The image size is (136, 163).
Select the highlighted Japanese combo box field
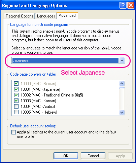pyautogui.click(x=65, y=60)
